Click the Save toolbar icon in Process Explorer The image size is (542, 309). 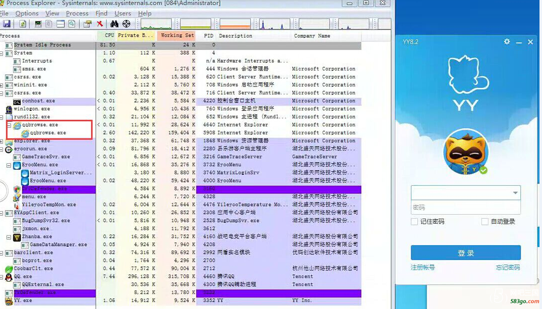pos(7,24)
